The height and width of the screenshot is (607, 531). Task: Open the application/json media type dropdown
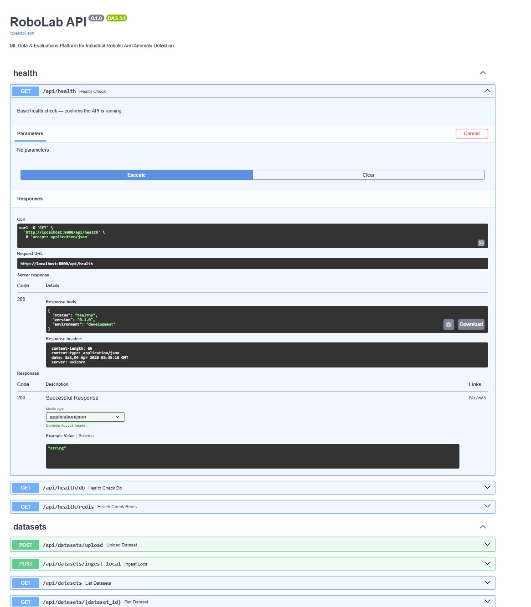[85, 417]
